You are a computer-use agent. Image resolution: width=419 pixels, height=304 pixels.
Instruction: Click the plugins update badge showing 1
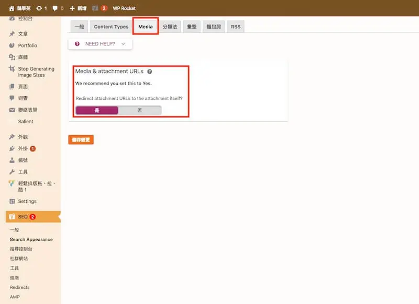coord(33,149)
